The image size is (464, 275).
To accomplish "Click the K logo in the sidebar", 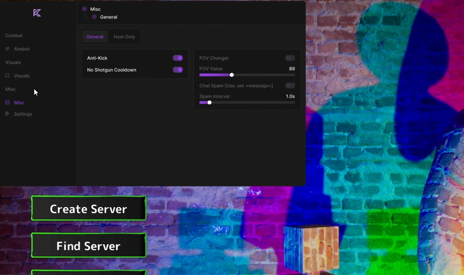I will [37, 13].
